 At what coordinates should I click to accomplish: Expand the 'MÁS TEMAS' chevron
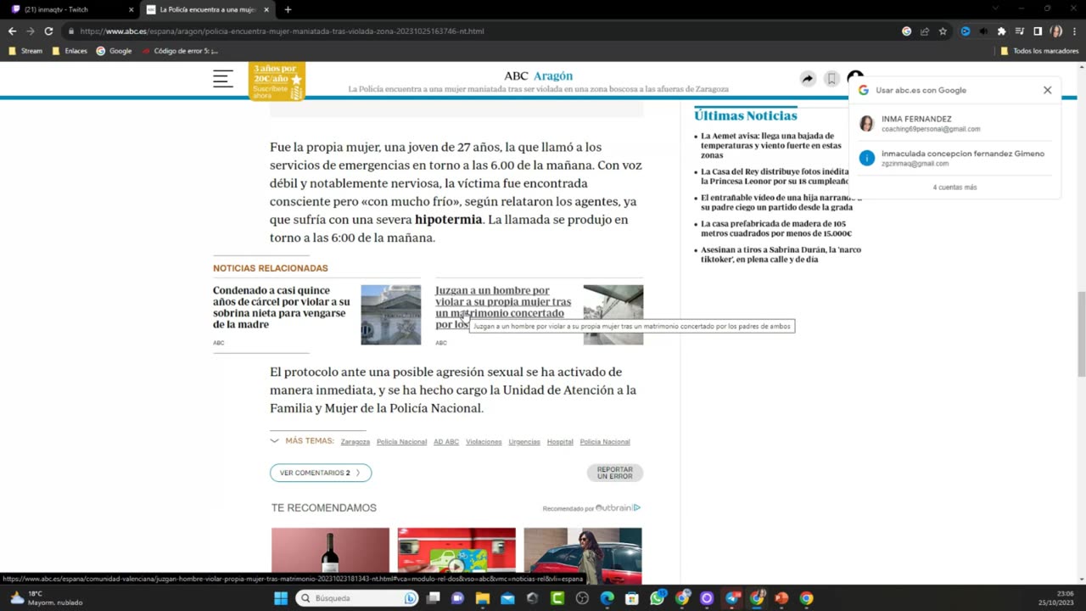[x=274, y=441]
